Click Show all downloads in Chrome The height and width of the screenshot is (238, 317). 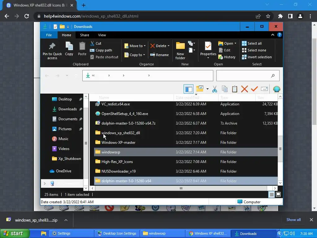[x=293, y=220]
